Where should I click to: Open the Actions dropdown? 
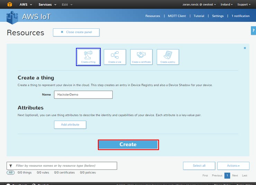233,166
